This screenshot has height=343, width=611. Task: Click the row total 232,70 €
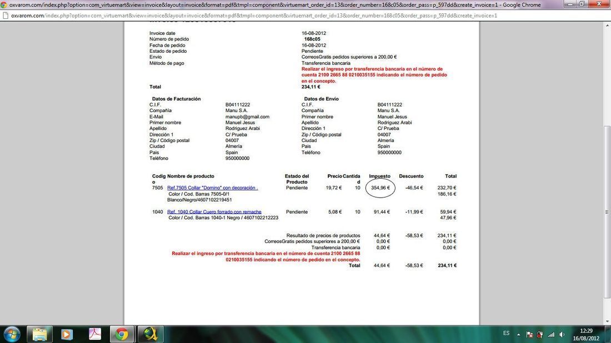447,188
